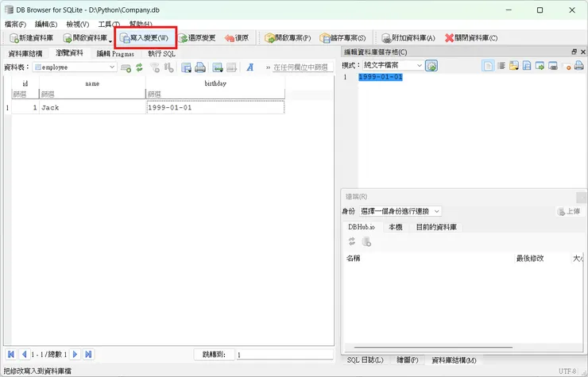The height and width of the screenshot is (377, 588).
Task: Open the employee table dropdown
Action: point(75,67)
